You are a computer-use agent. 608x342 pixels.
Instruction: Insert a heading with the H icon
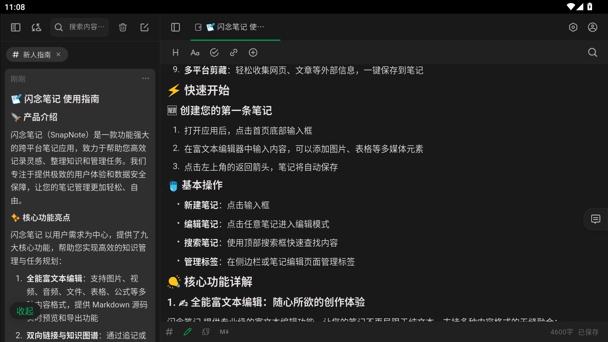(x=175, y=52)
